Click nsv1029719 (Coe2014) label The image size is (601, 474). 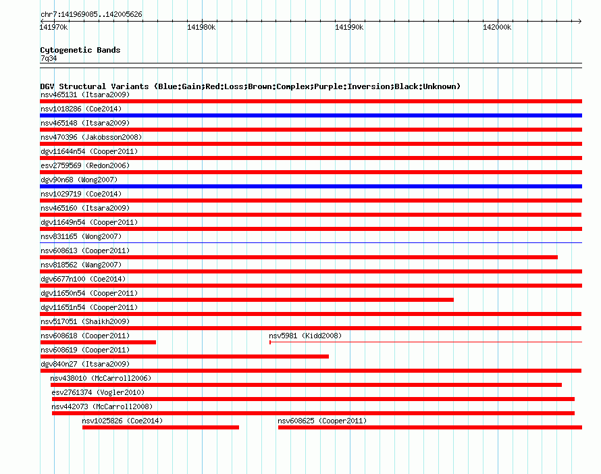[81, 194]
